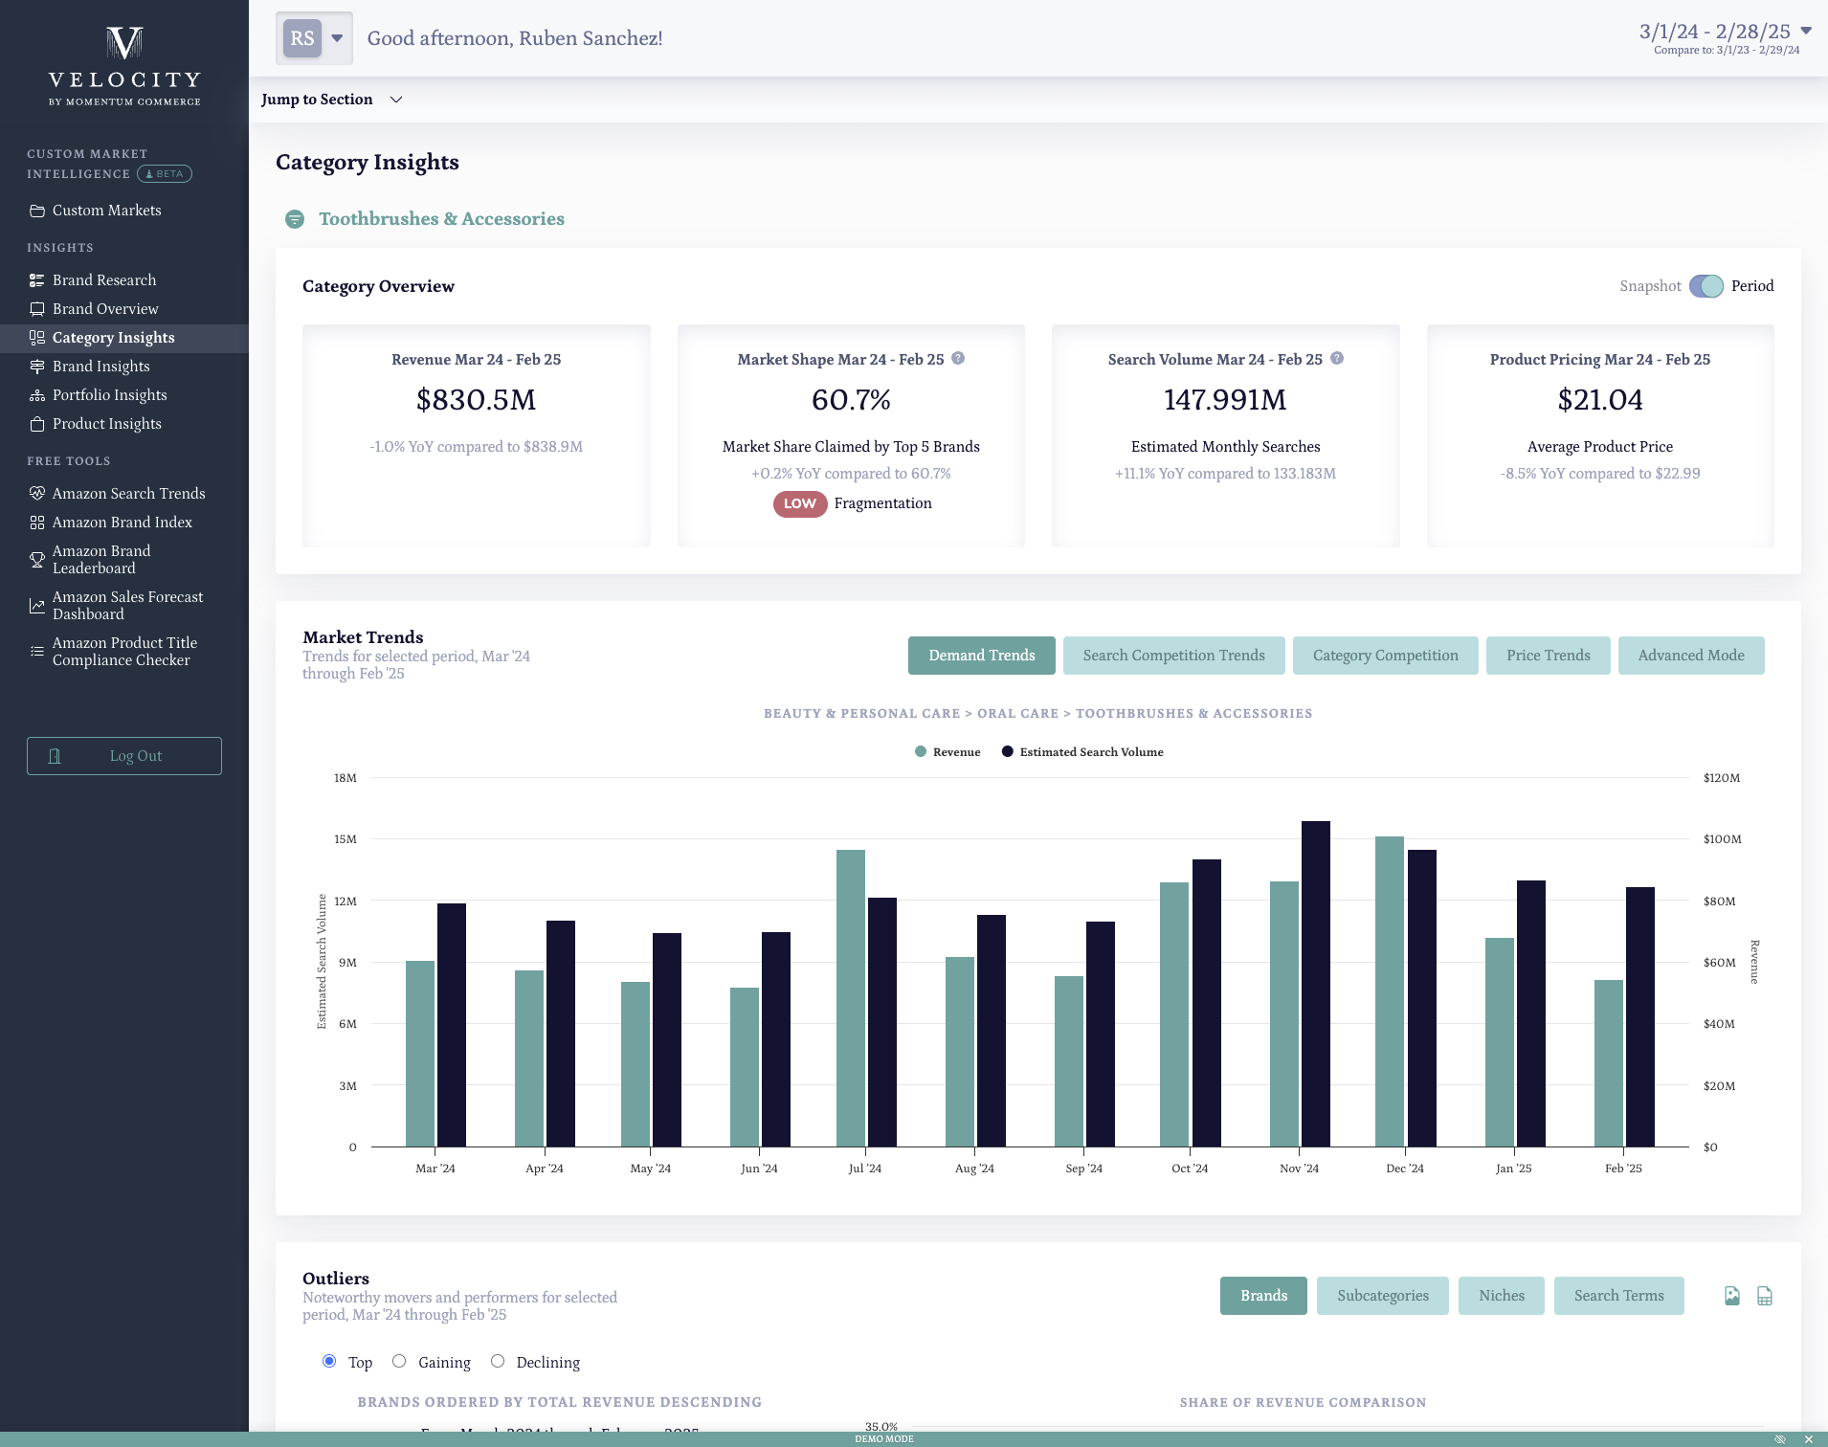The image size is (1828, 1447).
Task: Select the Declining radio button
Action: click(498, 1361)
